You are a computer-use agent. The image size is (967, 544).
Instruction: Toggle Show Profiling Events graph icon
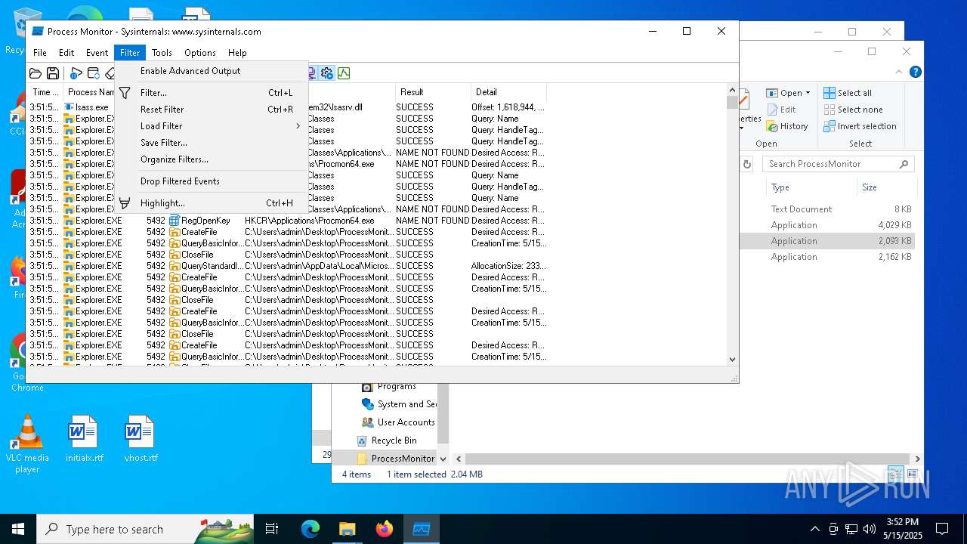(344, 73)
